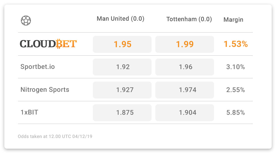Click the soccer ball sport icon
The height and width of the screenshot is (153, 275).
[x=26, y=20]
